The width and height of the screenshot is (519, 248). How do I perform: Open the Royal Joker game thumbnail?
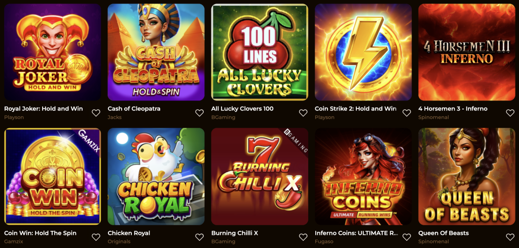52,52
